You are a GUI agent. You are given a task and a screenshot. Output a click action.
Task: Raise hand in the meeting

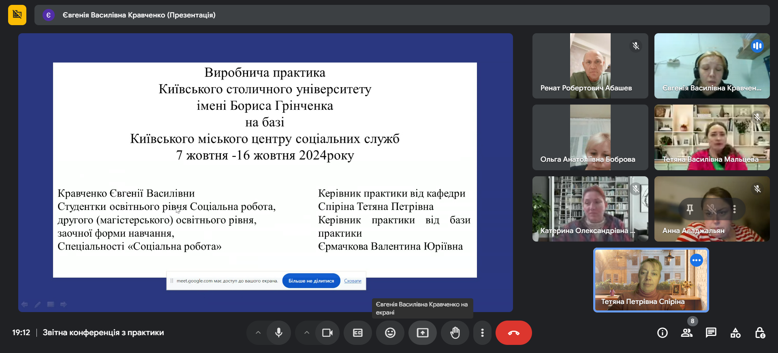[455, 333]
